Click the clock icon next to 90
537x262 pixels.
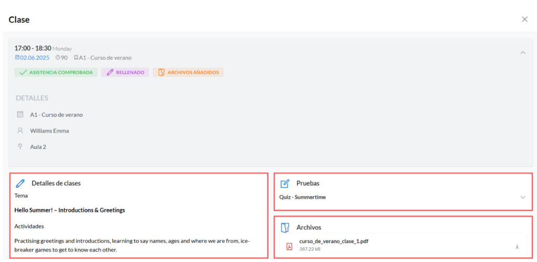[58, 58]
